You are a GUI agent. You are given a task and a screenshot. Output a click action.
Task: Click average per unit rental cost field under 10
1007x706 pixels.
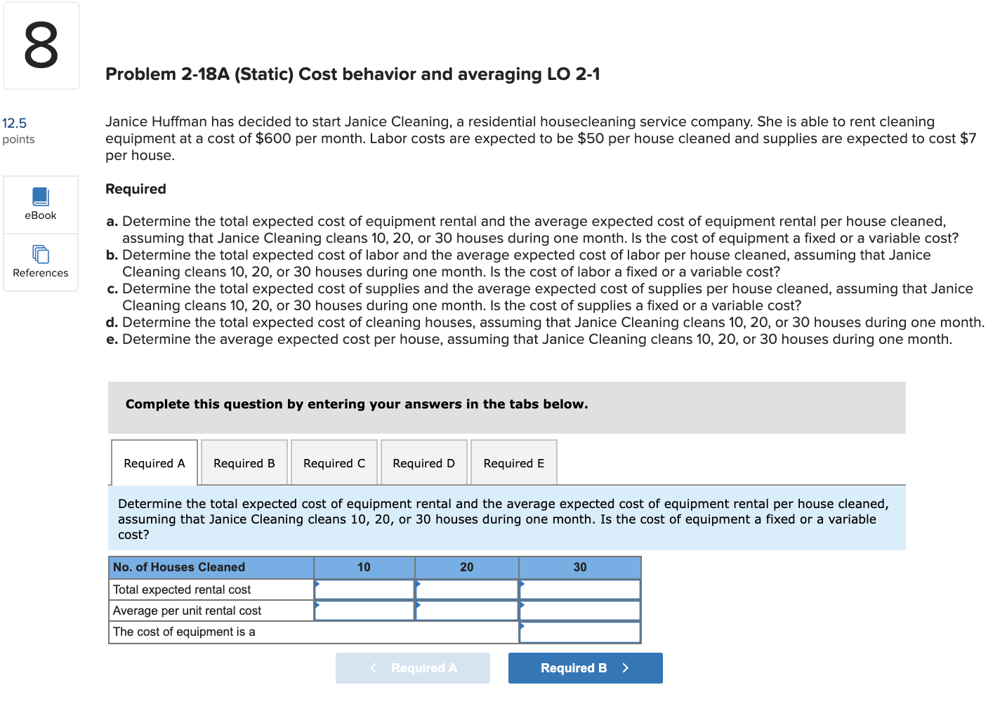pos(364,611)
